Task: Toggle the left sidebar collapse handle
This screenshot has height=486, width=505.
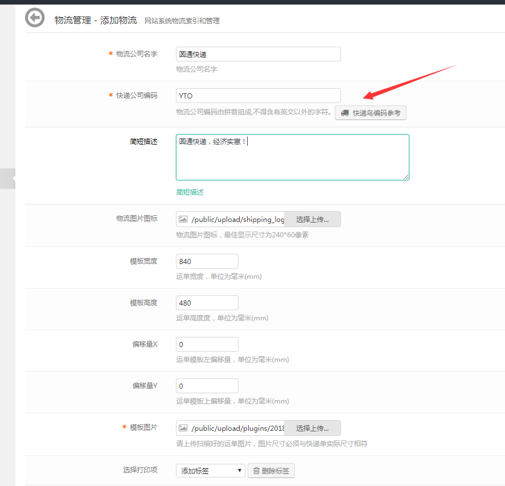Action: click(x=8, y=178)
